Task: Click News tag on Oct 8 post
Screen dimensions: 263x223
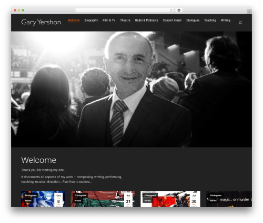Action: 28,200
